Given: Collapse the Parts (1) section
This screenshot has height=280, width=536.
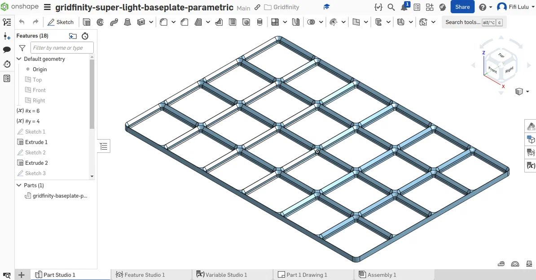Looking at the screenshot, I should tap(18, 185).
